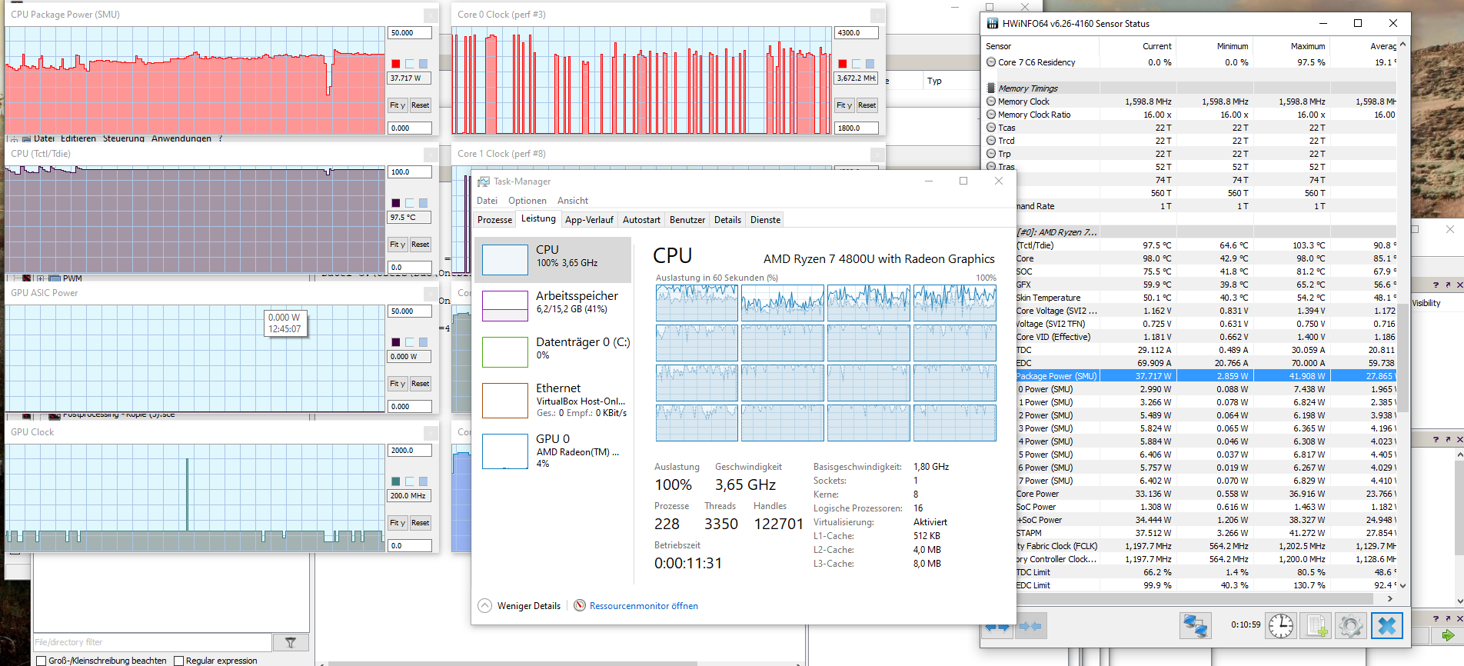This screenshot has width=1464, height=666.
Task: Click the blue X close sensors button
Action: [x=1387, y=626]
